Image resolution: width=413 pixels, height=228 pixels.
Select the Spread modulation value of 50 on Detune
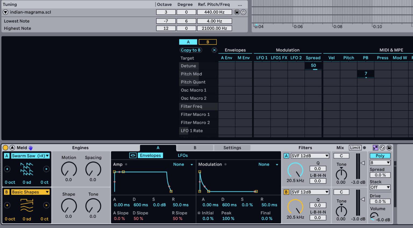[x=313, y=65]
